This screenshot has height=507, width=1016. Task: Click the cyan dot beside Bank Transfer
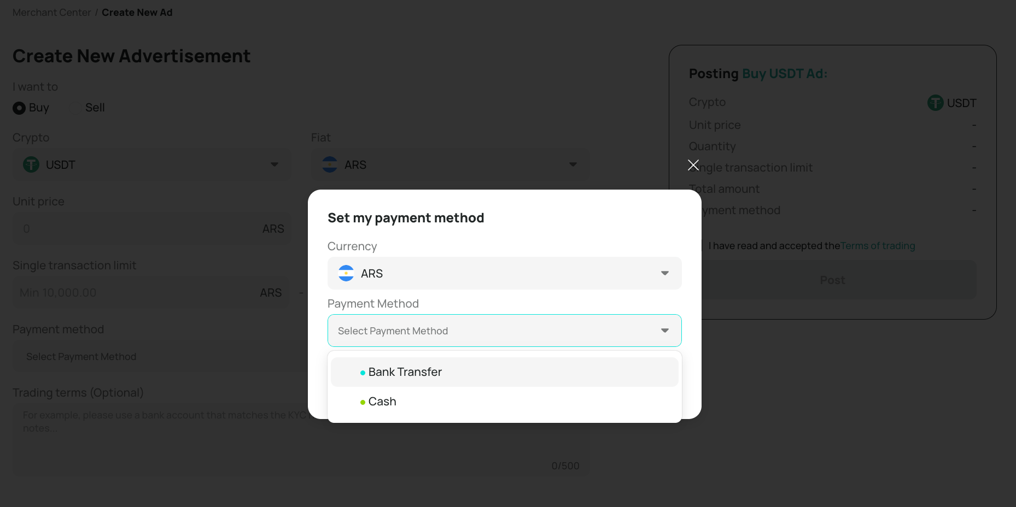coord(363,373)
